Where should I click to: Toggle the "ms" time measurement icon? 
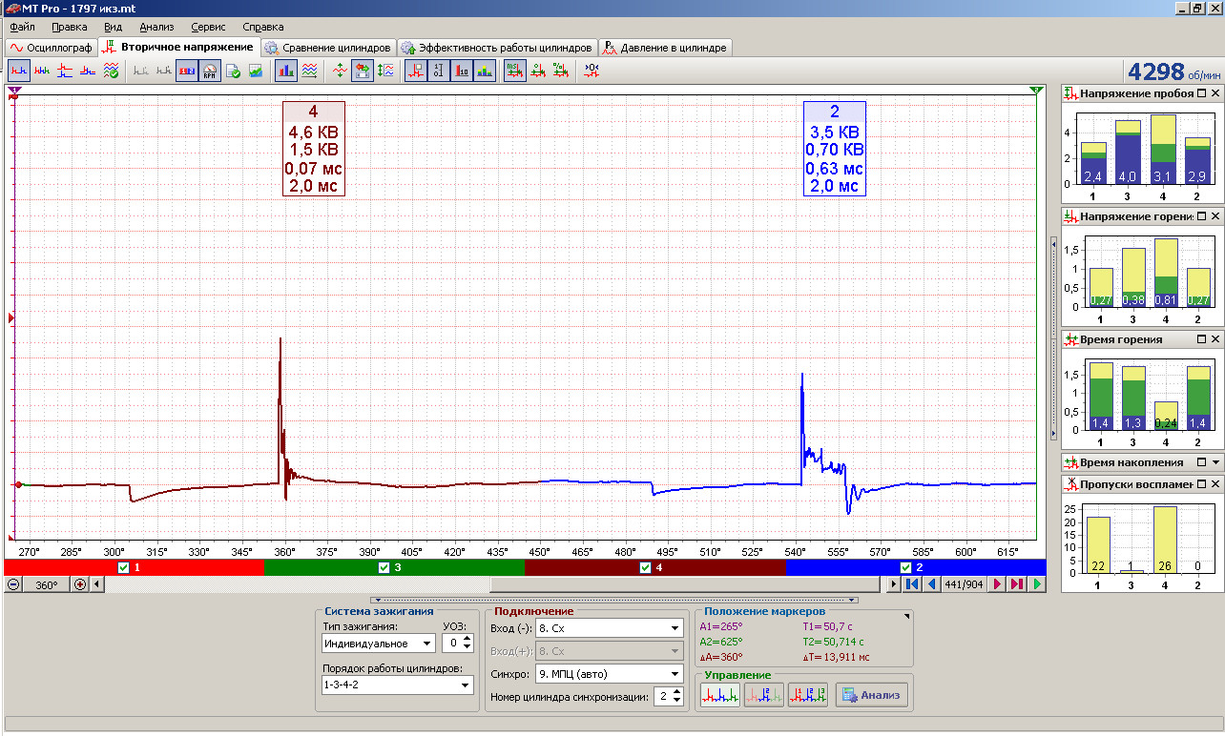click(x=514, y=70)
